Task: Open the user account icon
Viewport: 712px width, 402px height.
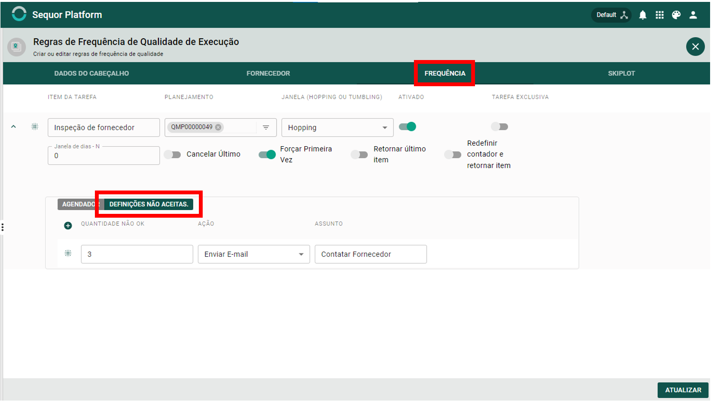Action: (x=693, y=15)
